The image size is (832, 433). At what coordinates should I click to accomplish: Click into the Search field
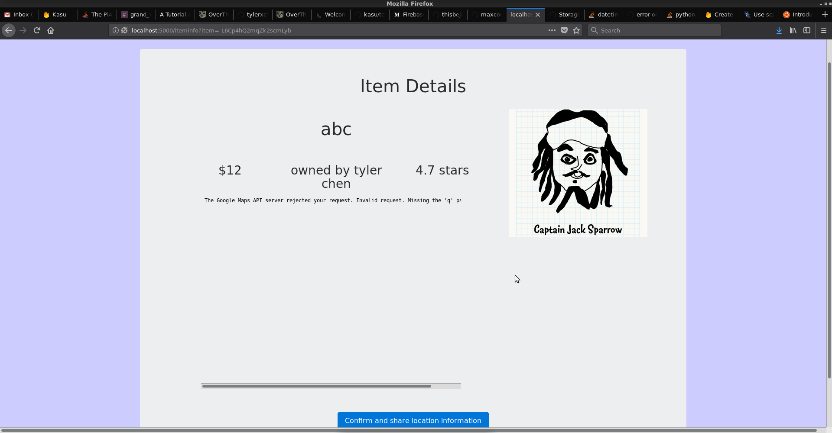pos(654,30)
